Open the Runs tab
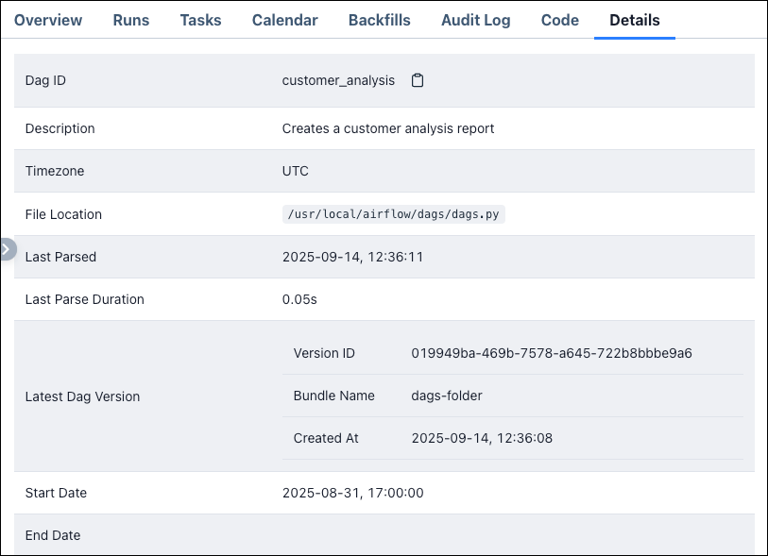This screenshot has height=556, width=768. point(130,20)
